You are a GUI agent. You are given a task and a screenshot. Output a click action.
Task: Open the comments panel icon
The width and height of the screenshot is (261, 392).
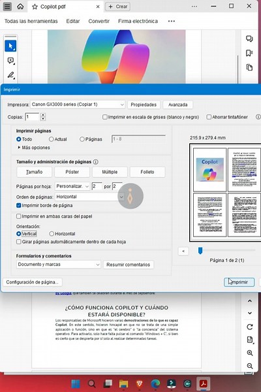point(249,39)
